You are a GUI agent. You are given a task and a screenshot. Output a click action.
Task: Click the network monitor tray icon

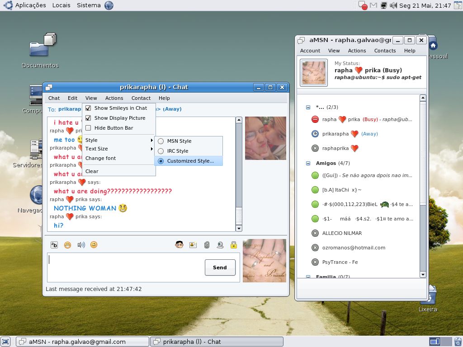[x=383, y=5]
